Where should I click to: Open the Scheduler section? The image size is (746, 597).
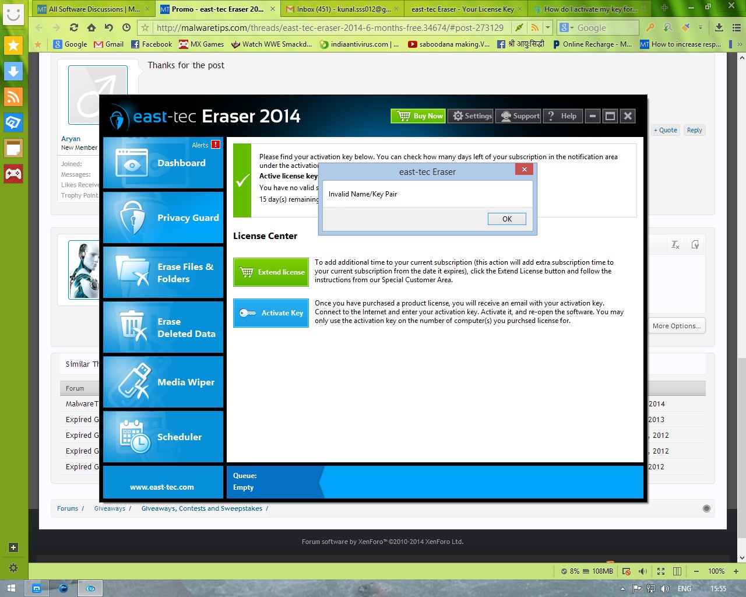coord(163,437)
